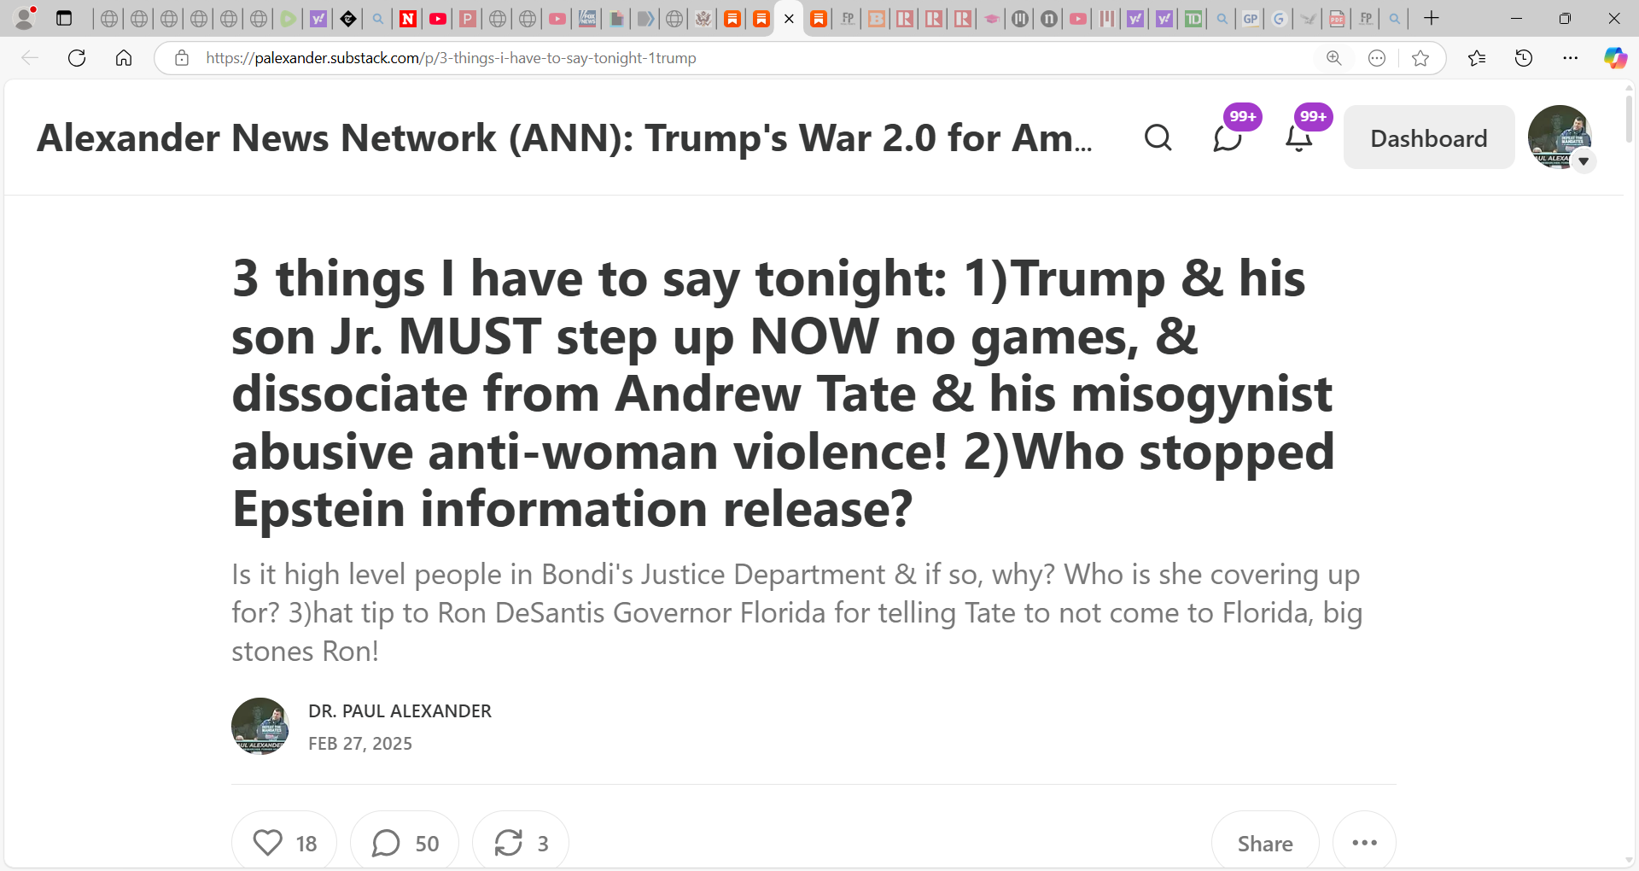Open author link DR. PAUL ALEXANDER
This screenshot has width=1639, height=871.
click(x=400, y=710)
